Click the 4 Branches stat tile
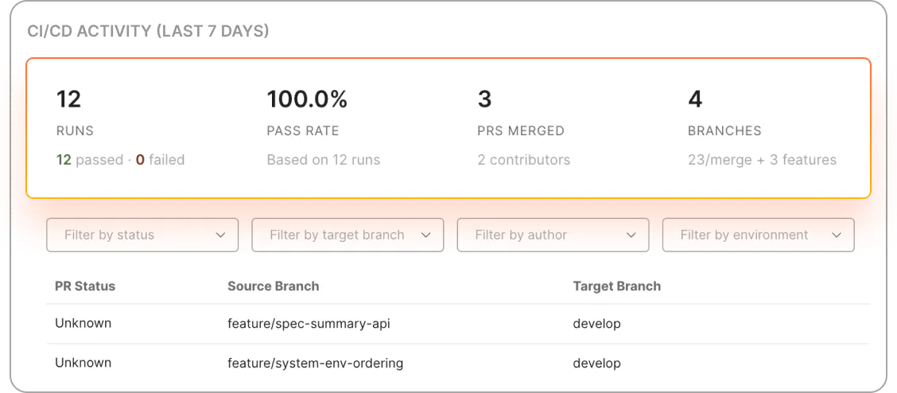This screenshot has height=393, width=897. point(761,128)
